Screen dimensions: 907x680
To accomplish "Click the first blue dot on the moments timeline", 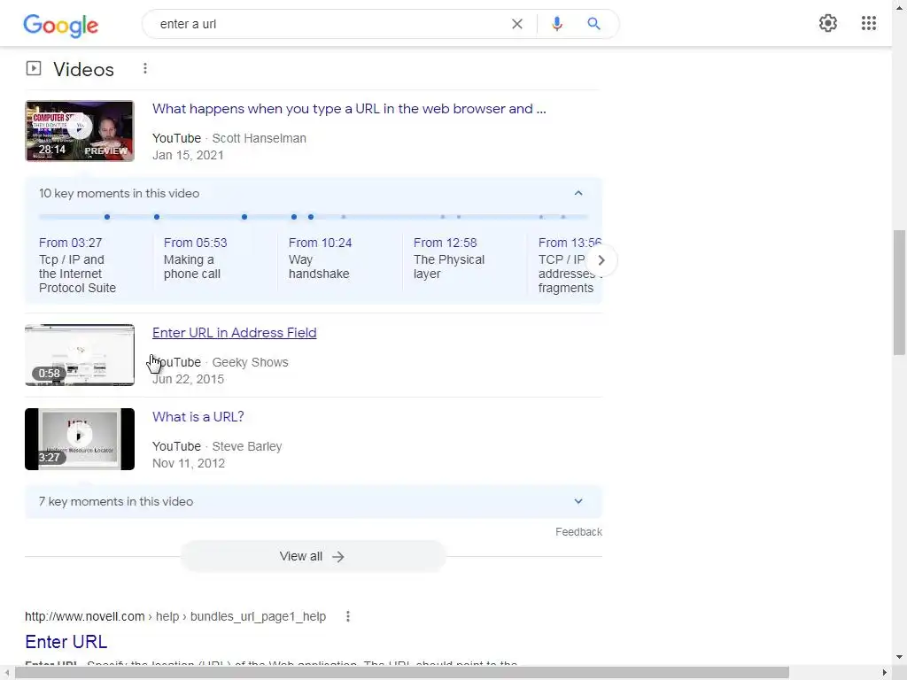I will [x=107, y=217].
